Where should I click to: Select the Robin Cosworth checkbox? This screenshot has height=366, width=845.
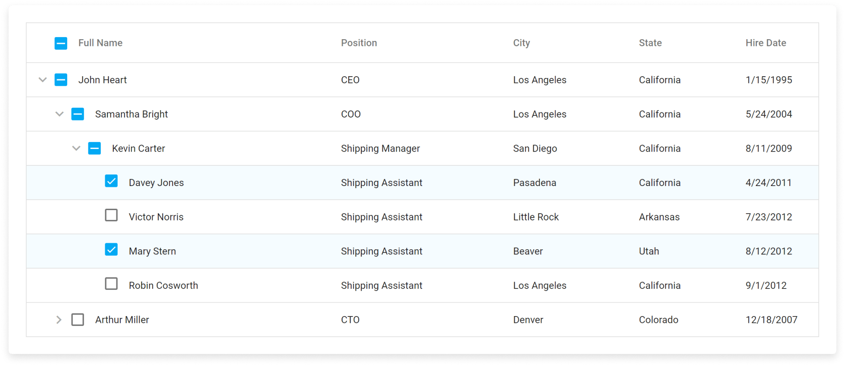[x=111, y=284]
